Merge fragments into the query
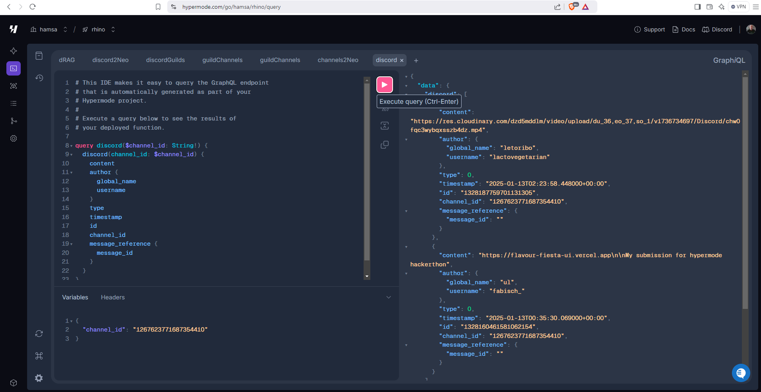Viewport: 761px width, 392px height. [x=385, y=126]
